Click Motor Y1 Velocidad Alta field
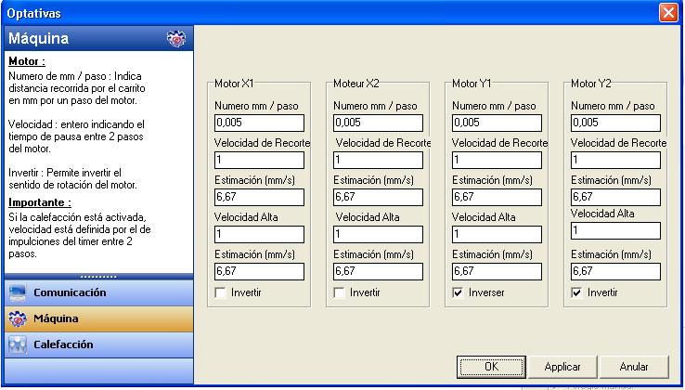685x390 pixels. coord(497,234)
